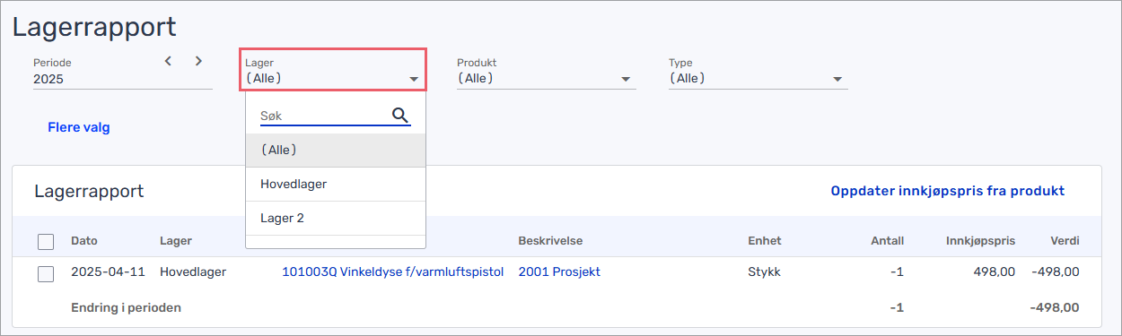Viewport: 1122px width, 336px height.
Task: Click the search magnifier icon in dropdown
Action: tap(400, 116)
